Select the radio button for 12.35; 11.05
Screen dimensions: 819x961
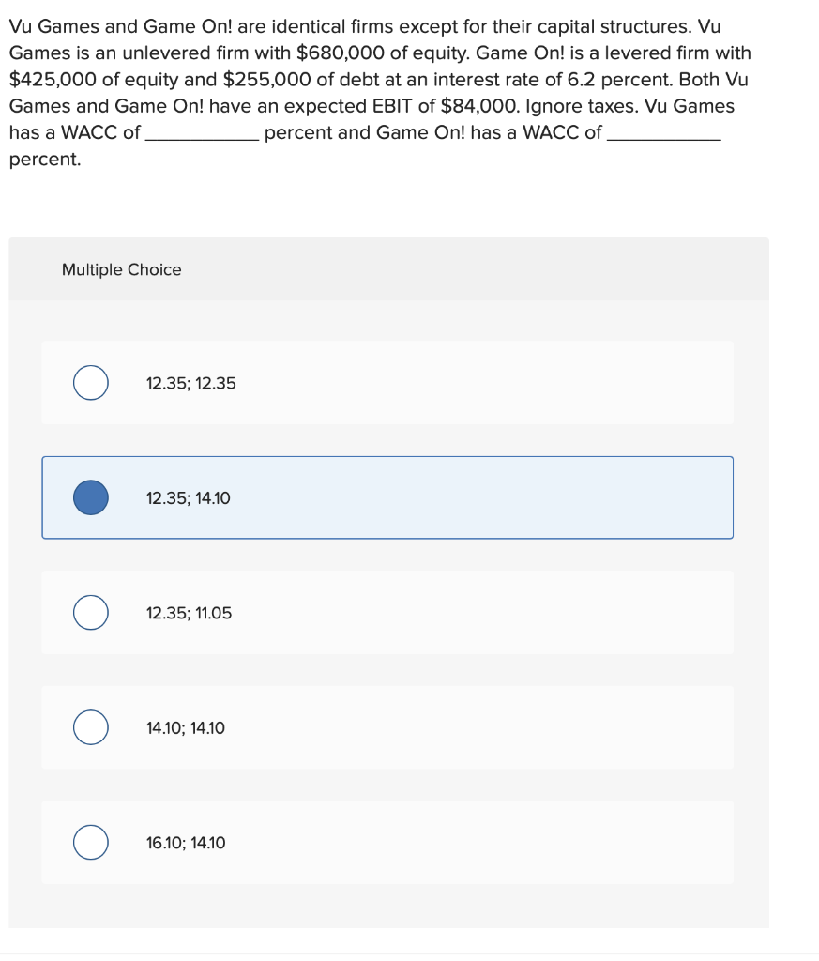(90, 612)
